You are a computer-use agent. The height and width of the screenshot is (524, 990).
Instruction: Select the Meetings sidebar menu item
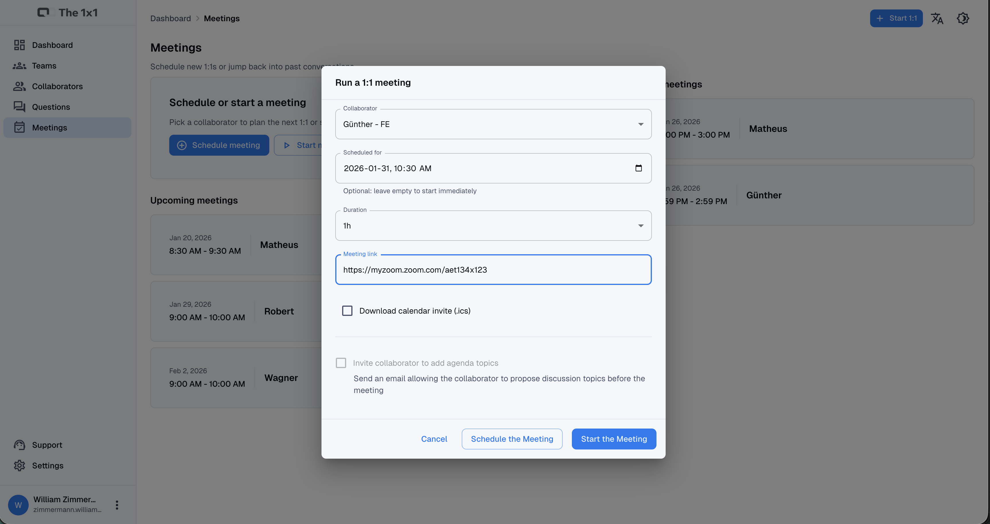pos(50,128)
